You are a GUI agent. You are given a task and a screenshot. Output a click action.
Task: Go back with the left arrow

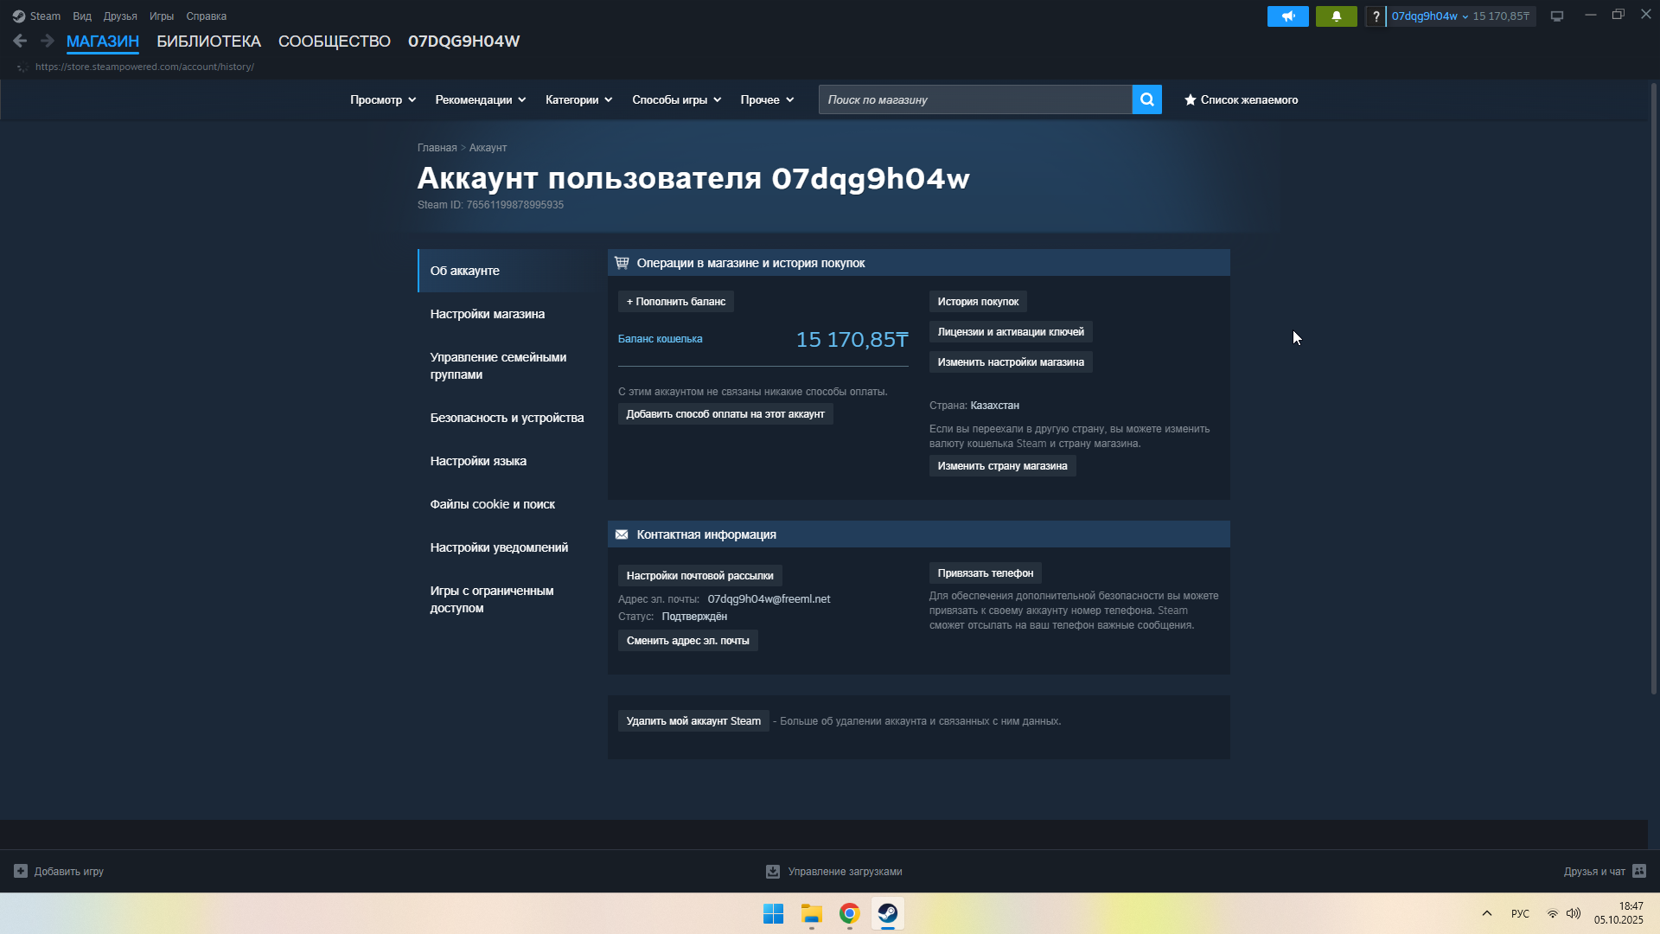(x=20, y=41)
